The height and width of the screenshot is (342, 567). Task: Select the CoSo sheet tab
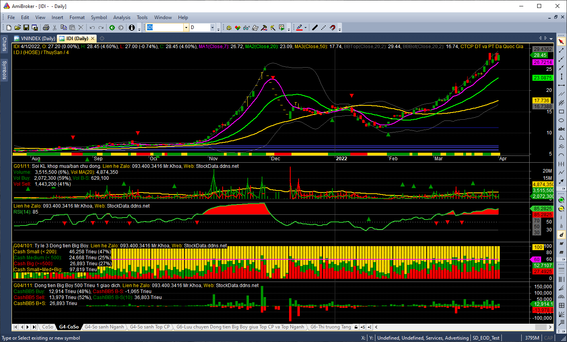[x=48, y=327]
